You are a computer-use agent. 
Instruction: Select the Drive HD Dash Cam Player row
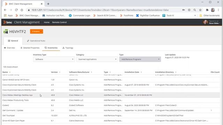111,120
